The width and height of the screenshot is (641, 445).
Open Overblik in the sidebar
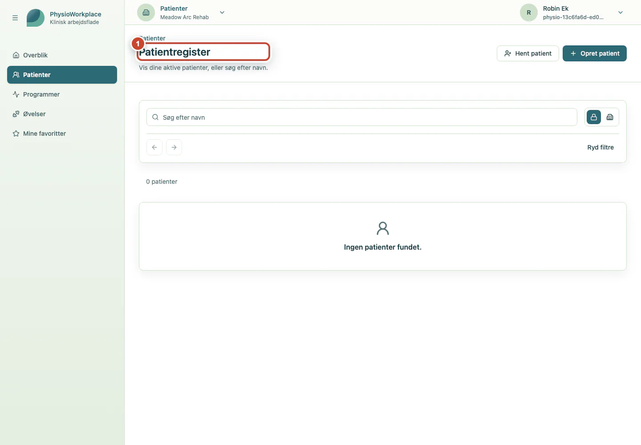[x=62, y=55]
